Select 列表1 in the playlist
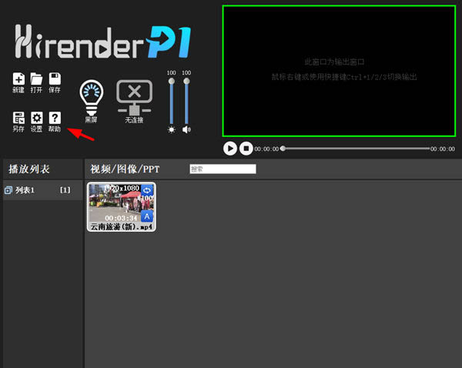This screenshot has width=462, height=368. (42, 190)
